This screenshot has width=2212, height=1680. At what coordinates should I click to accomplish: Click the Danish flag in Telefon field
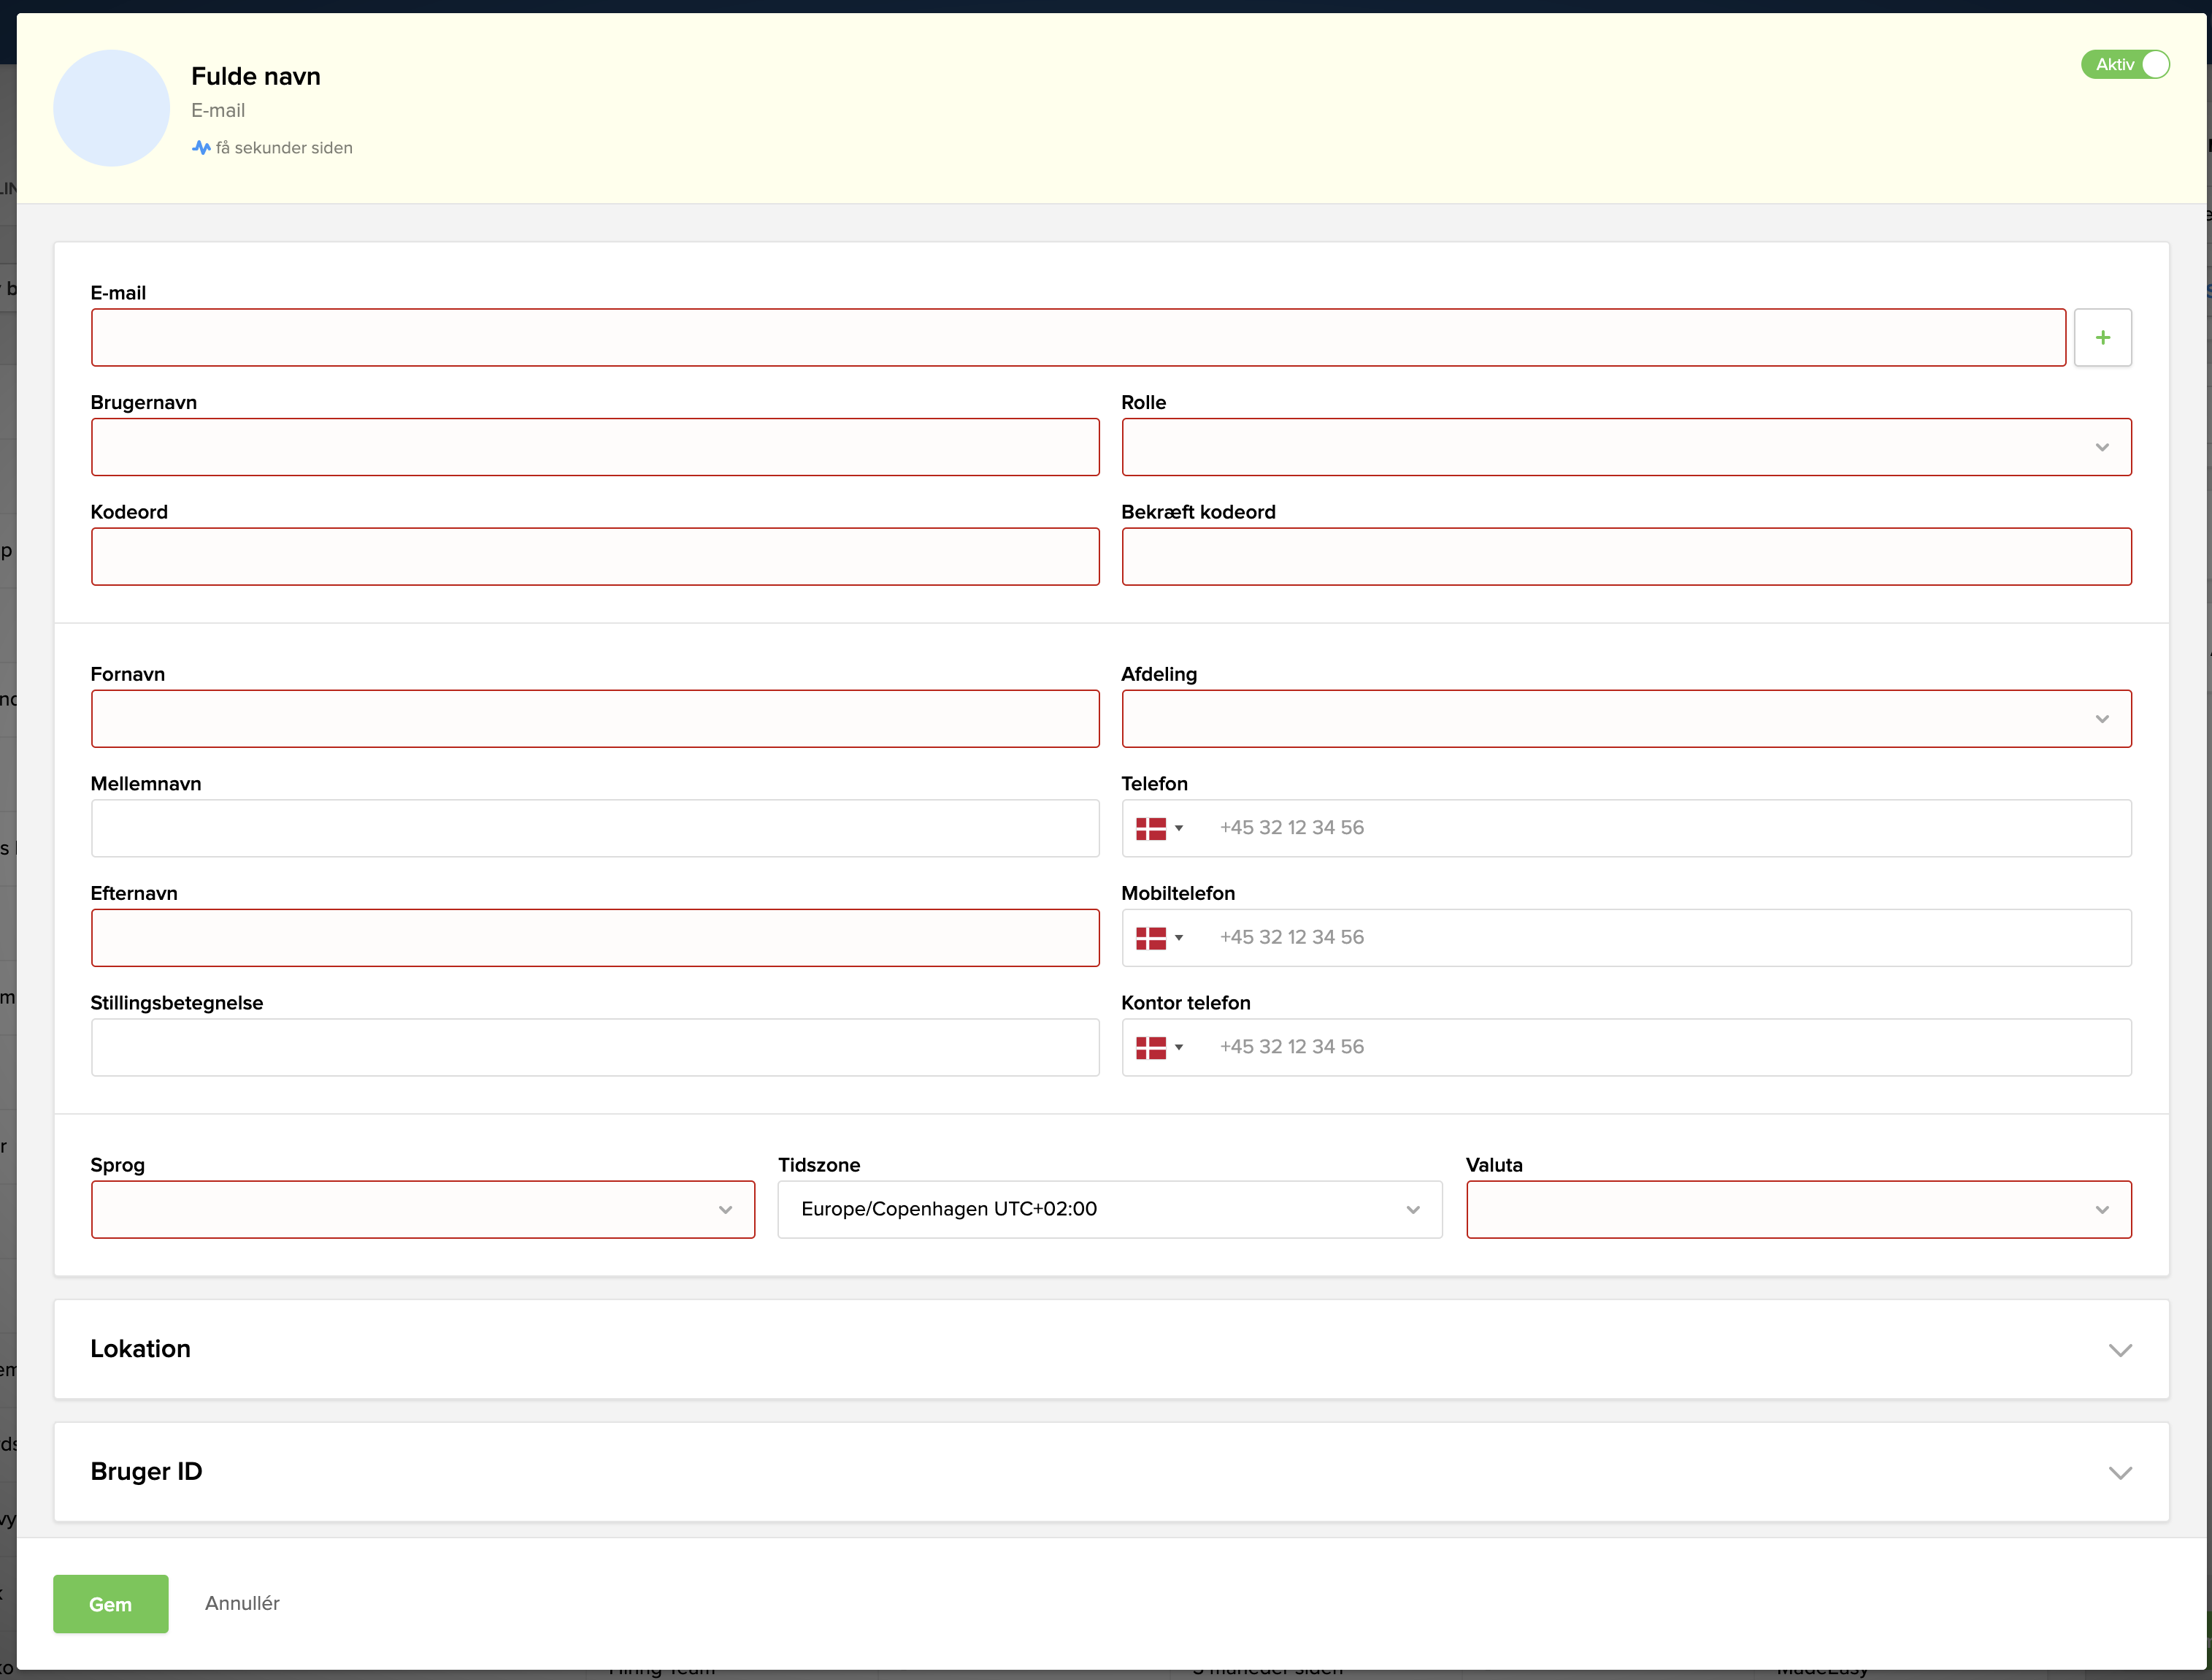[x=1151, y=828]
